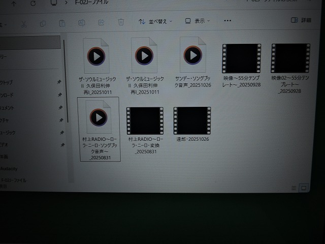The image size is (325, 244).
Task: Click the Cut scissors icon
Action: pyautogui.click(x=24, y=24)
